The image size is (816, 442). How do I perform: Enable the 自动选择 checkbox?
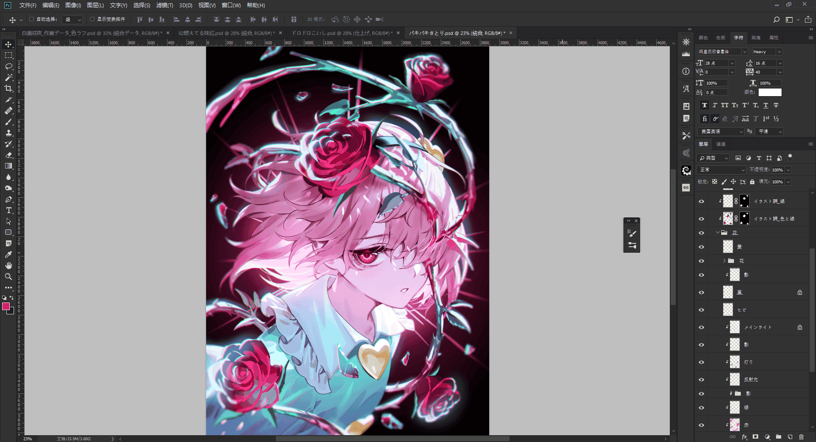31,19
